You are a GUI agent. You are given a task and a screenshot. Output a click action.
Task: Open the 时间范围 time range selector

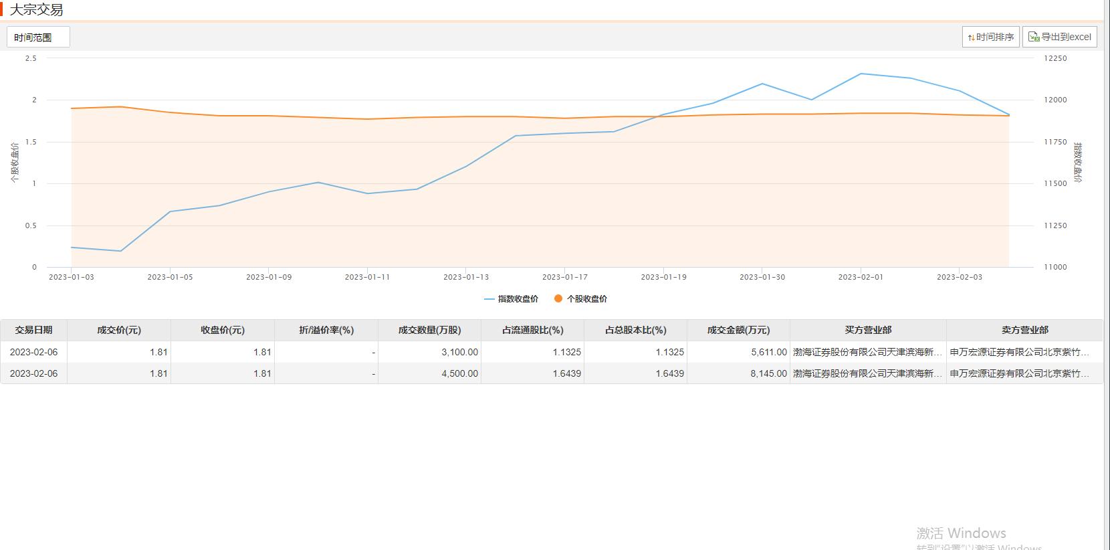(x=38, y=37)
